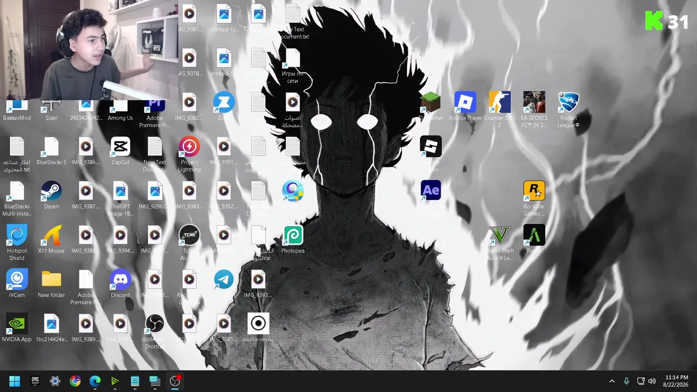Launch Steam from the desktop

coord(51,195)
